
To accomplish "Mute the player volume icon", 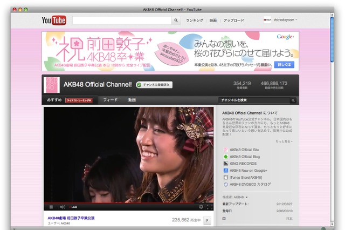I will [63, 207].
